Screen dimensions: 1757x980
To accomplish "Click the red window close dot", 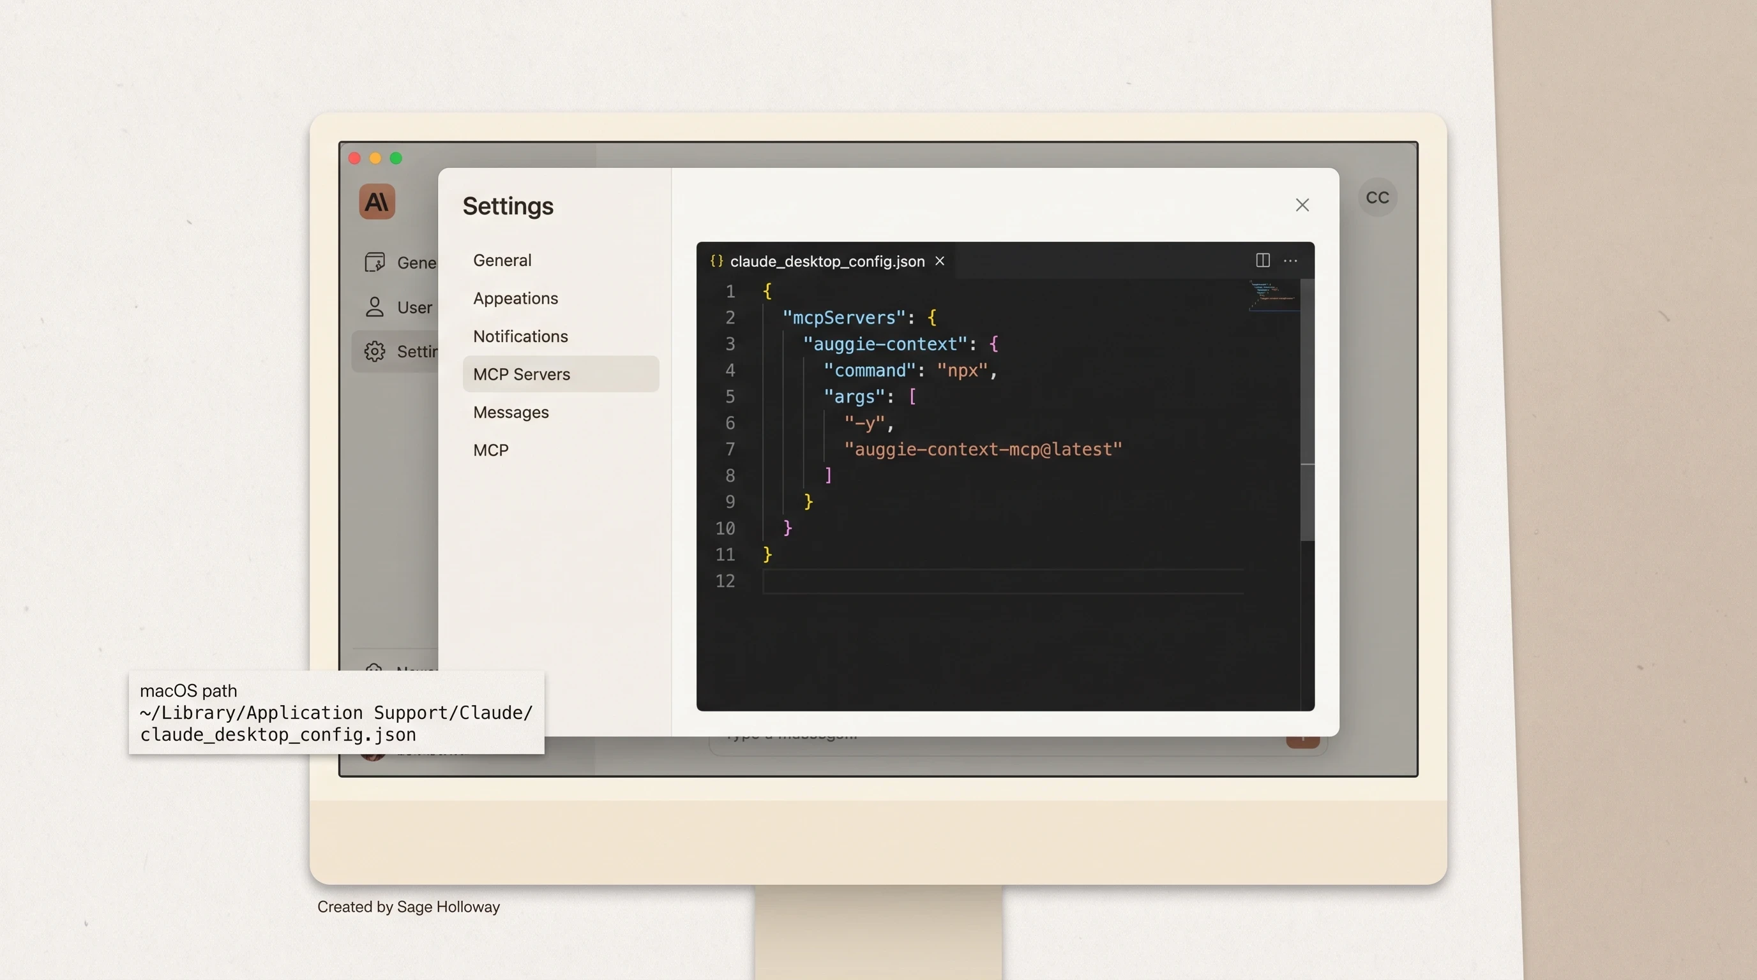I will pos(354,158).
